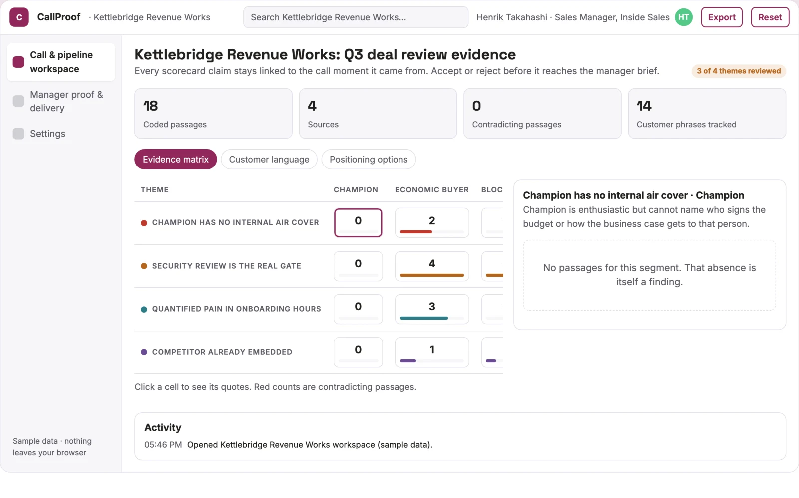Click the 18 Coded passages card
Screen dimensions: 799x498
(213, 114)
